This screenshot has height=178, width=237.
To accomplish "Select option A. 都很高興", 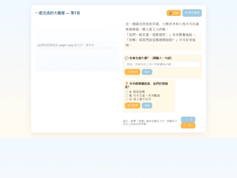I will (x=127, y=92).
